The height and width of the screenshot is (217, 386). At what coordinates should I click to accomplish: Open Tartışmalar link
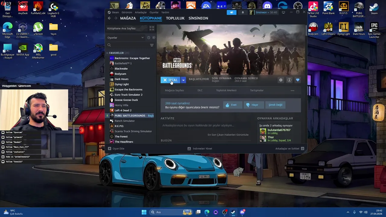coord(257,90)
